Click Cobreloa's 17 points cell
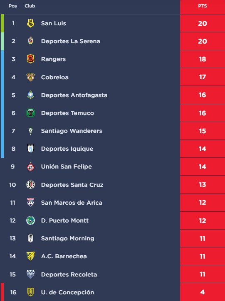 click(x=203, y=77)
